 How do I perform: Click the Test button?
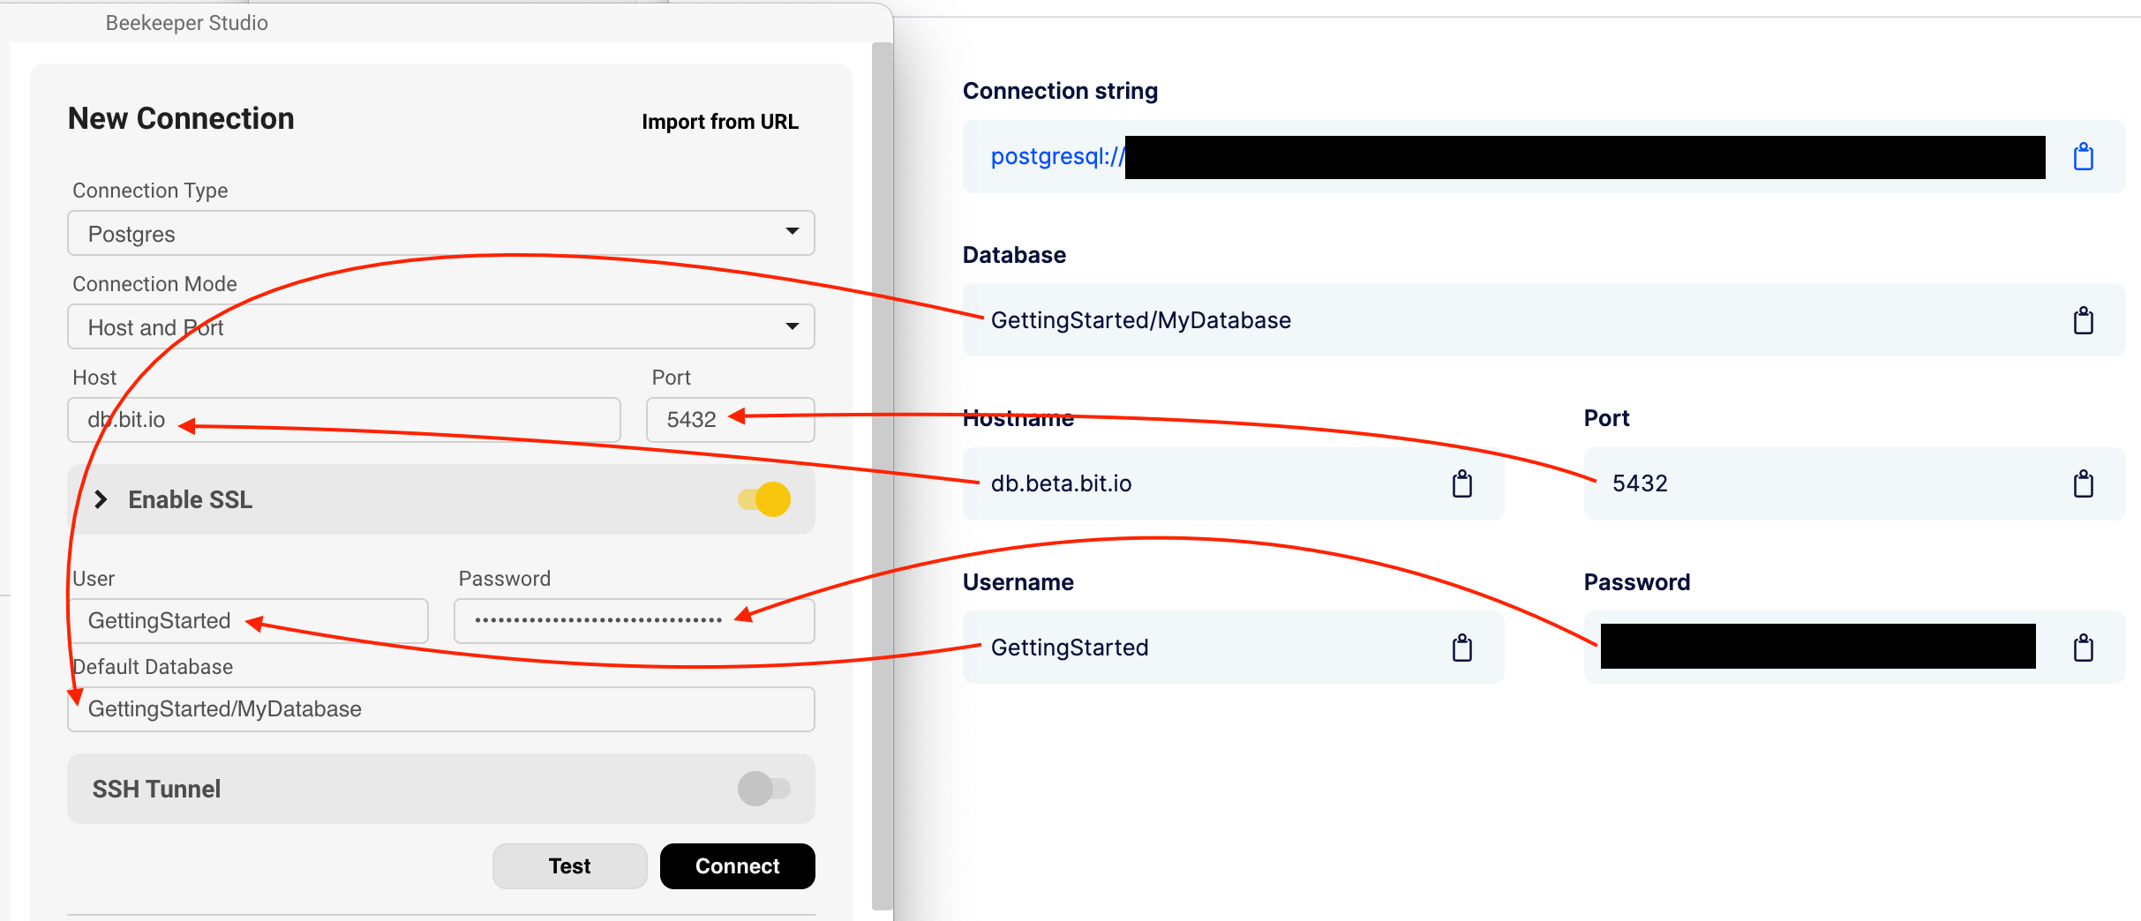(570, 866)
